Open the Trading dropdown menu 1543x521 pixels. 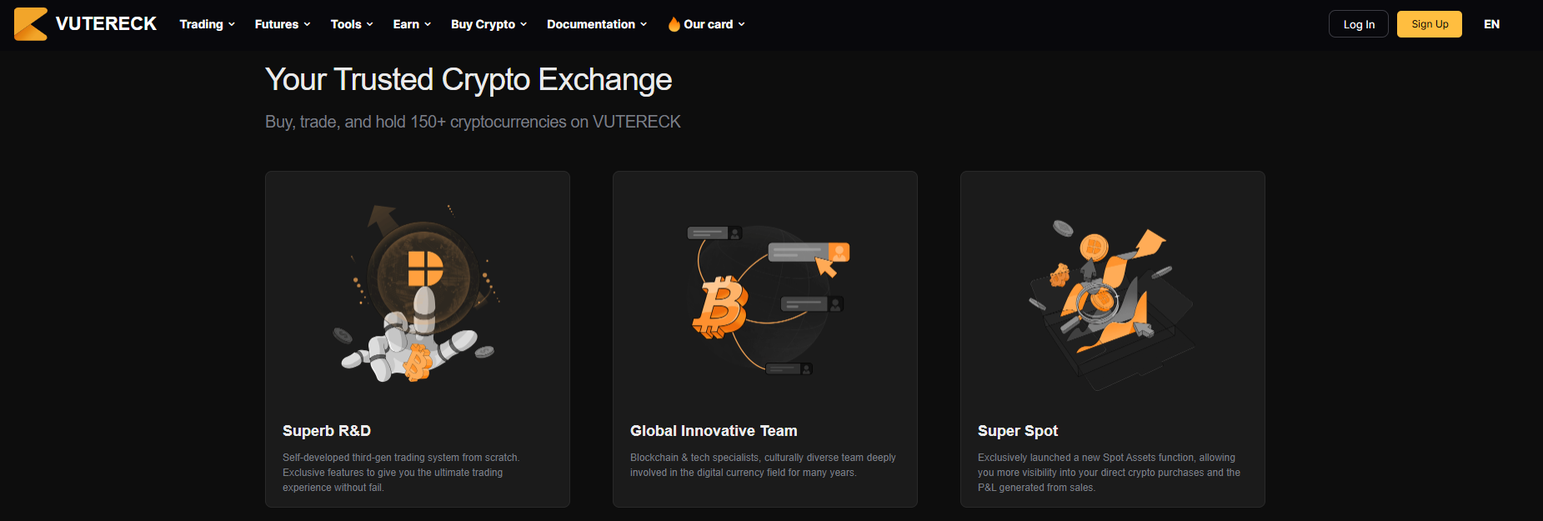click(x=208, y=24)
